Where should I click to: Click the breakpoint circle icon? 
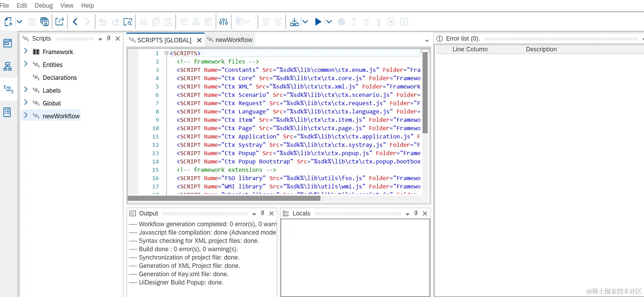click(x=341, y=22)
